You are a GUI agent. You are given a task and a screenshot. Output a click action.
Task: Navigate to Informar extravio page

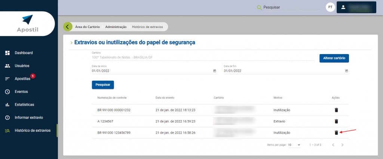pyautogui.click(x=28, y=118)
